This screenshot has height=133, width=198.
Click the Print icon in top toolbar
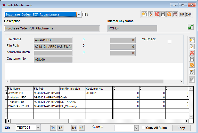click(175, 14)
